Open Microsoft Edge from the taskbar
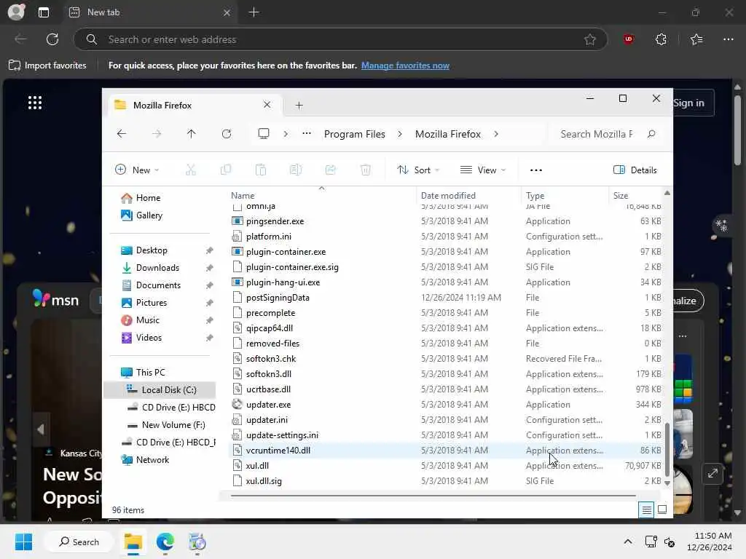The width and height of the screenshot is (746, 559). pyautogui.click(x=165, y=542)
